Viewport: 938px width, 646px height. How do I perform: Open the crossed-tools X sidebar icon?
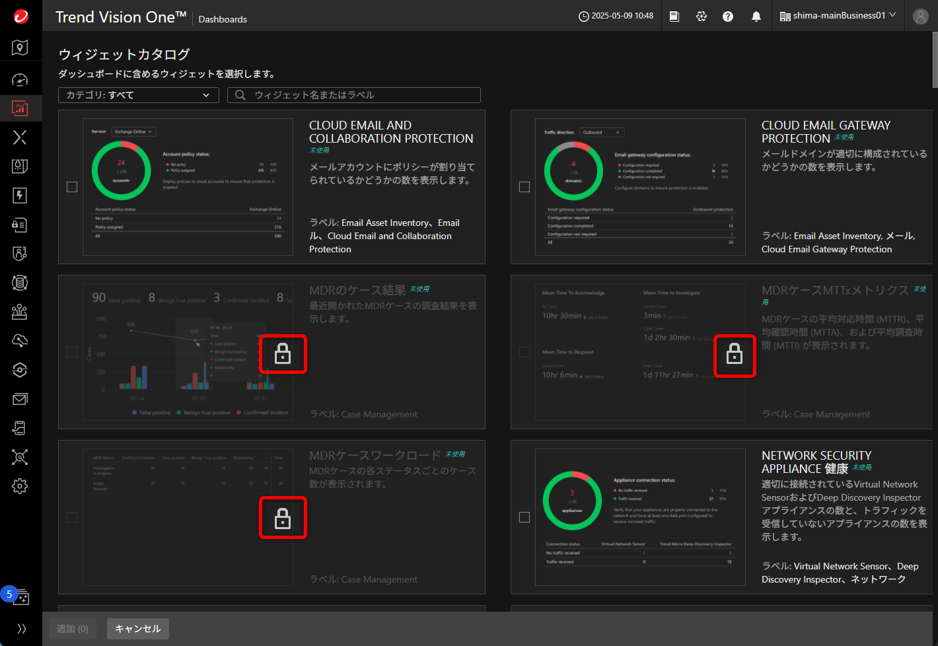coord(20,137)
